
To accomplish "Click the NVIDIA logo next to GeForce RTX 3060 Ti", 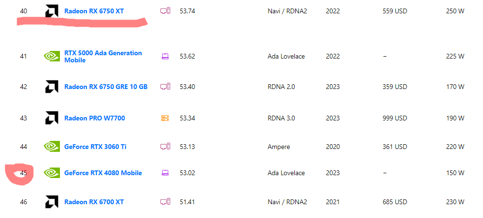I will tap(52, 147).
